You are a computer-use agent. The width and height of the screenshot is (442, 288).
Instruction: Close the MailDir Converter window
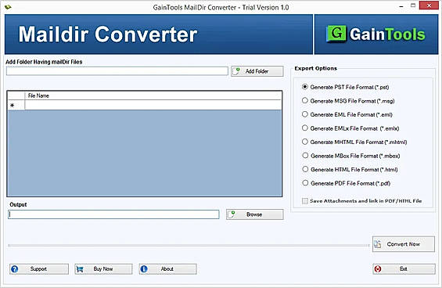[x=429, y=5]
